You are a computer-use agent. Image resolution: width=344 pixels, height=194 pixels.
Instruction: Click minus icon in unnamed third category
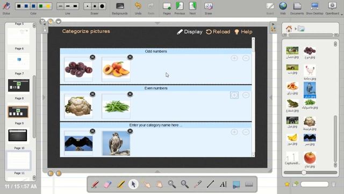(246, 132)
